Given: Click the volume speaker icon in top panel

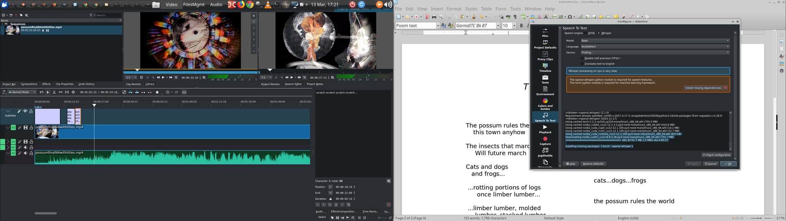Looking at the screenshot, I should click(x=388, y=5).
